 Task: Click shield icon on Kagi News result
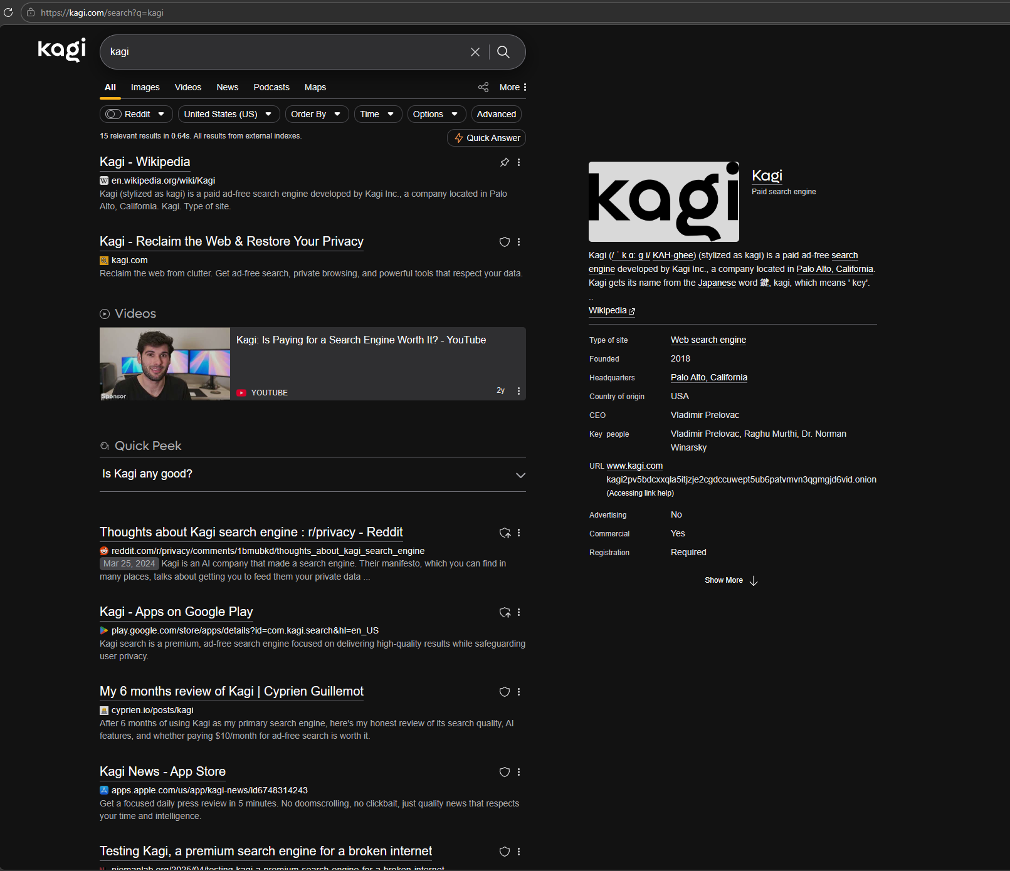(x=505, y=772)
